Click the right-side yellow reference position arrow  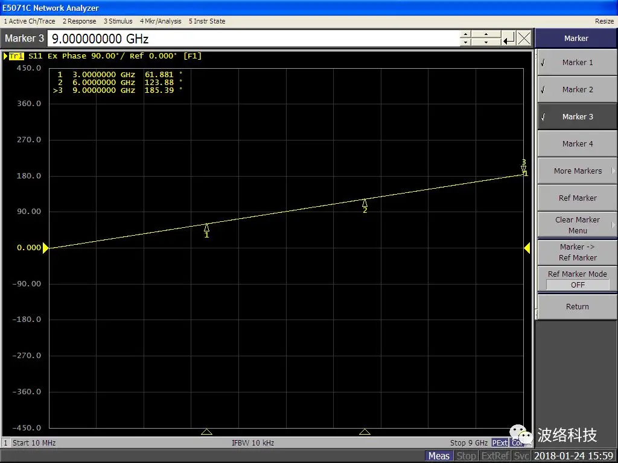(527, 248)
